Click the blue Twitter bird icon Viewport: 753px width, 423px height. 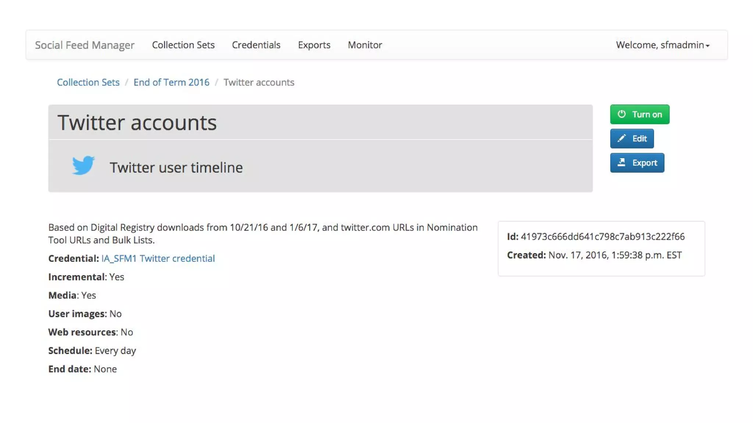click(x=83, y=165)
